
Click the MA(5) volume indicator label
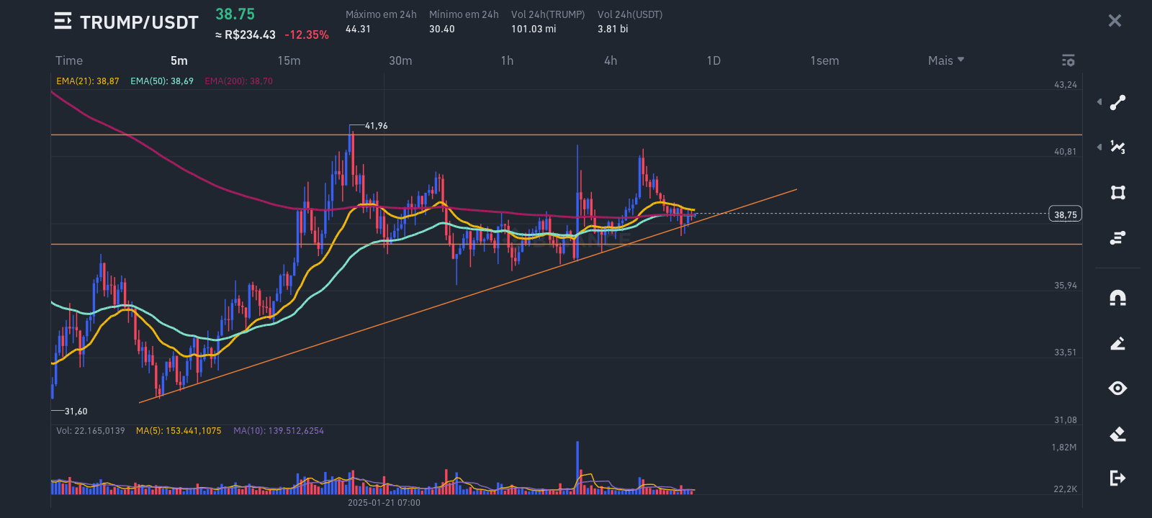[x=179, y=431]
